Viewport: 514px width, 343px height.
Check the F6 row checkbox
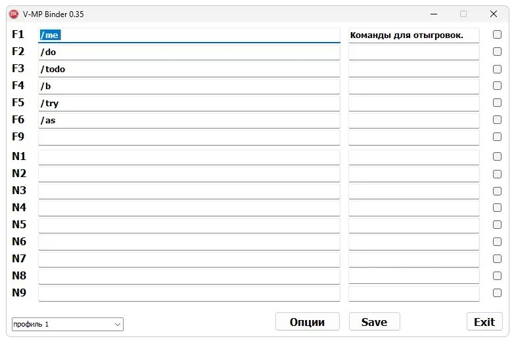(497, 120)
